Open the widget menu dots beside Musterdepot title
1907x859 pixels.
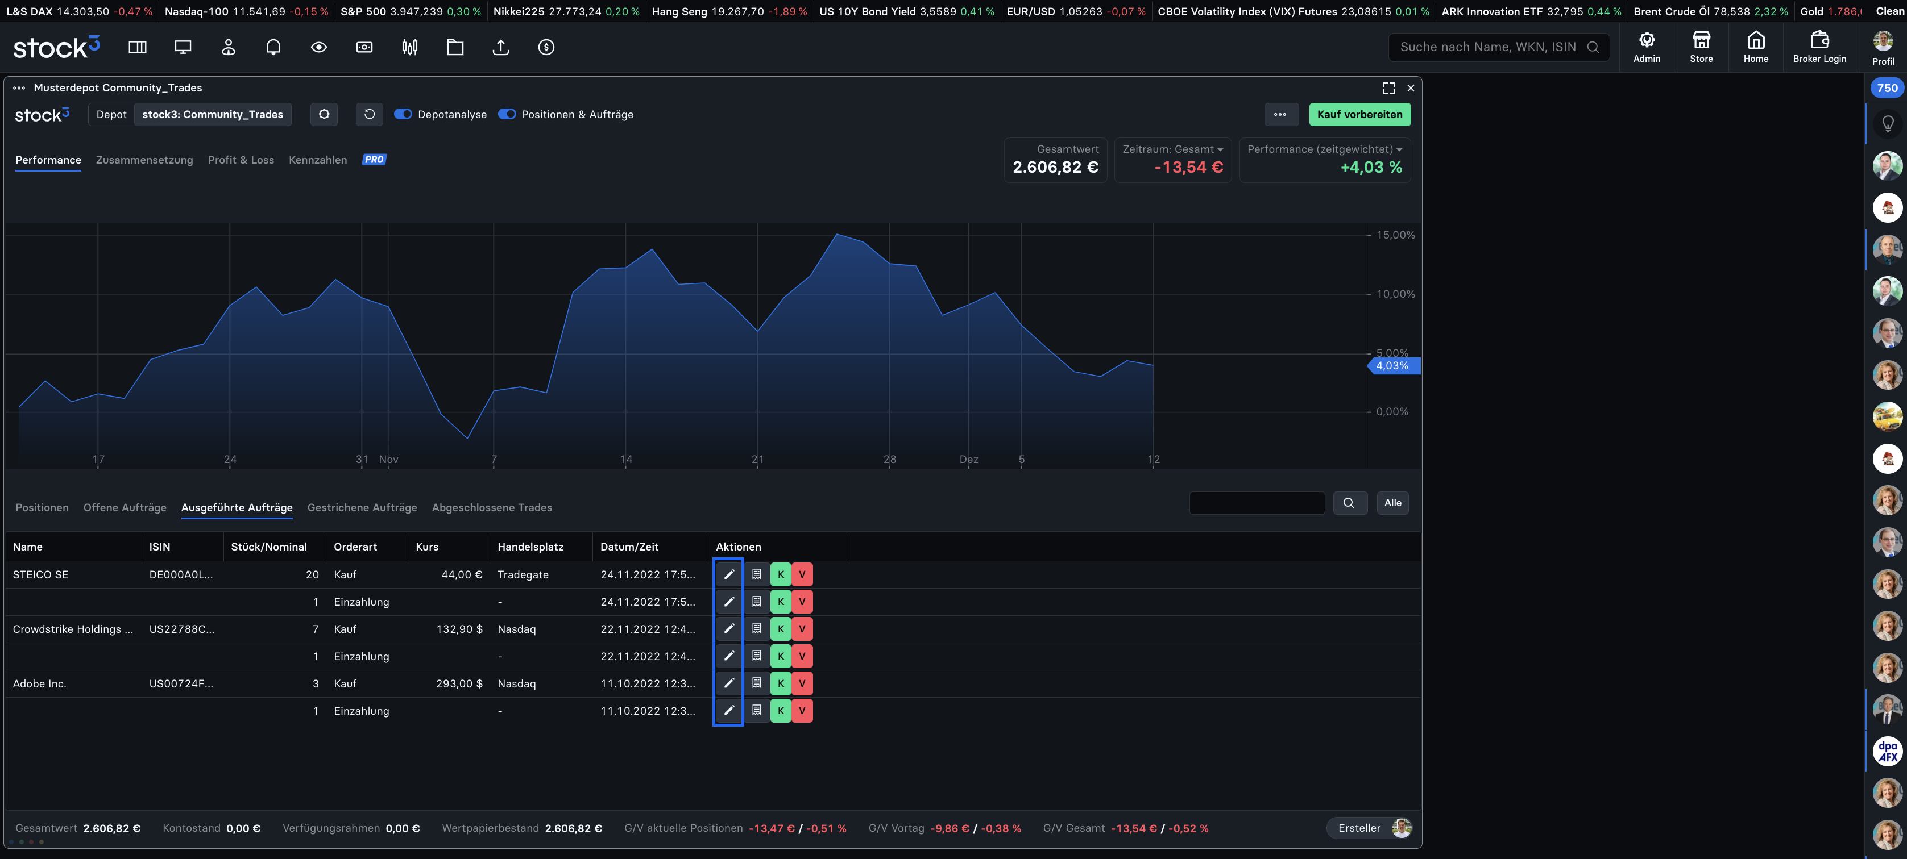point(19,88)
